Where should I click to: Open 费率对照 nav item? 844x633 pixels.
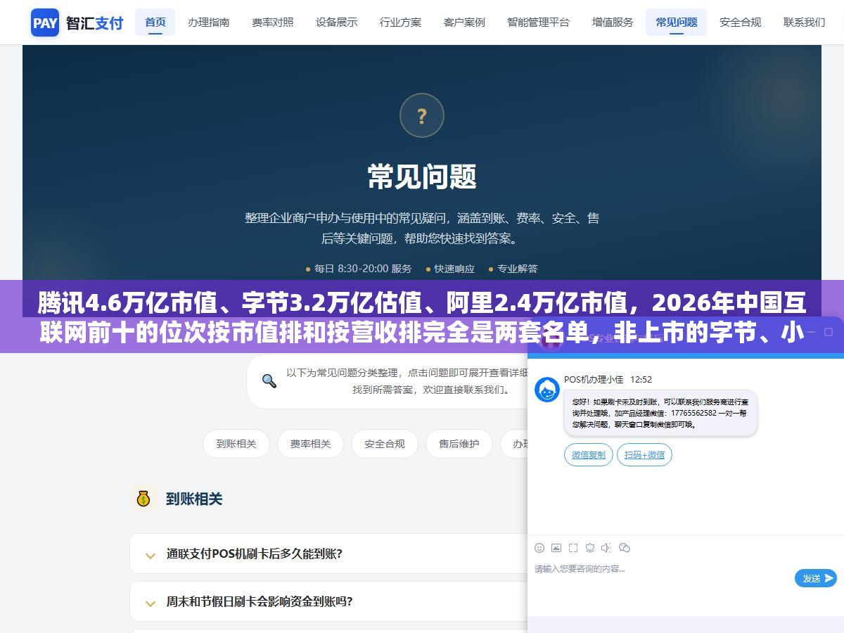[x=273, y=23]
